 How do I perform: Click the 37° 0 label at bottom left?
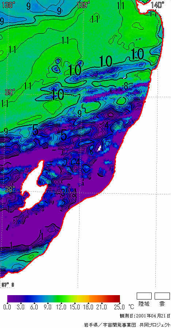point(8,285)
